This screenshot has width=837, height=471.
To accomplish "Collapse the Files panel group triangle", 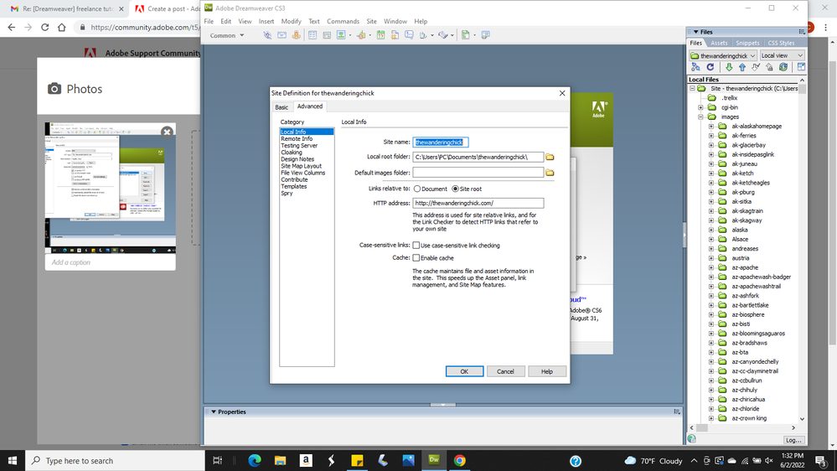I will coord(695,32).
